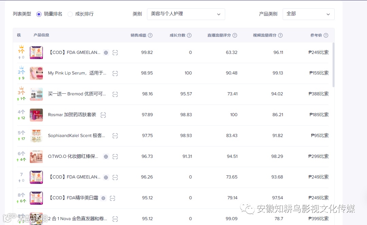Image resolution: width=367 pixels, height=225 pixels.
Task: Click scan icon on Rosmar row
Action: tap(103, 115)
